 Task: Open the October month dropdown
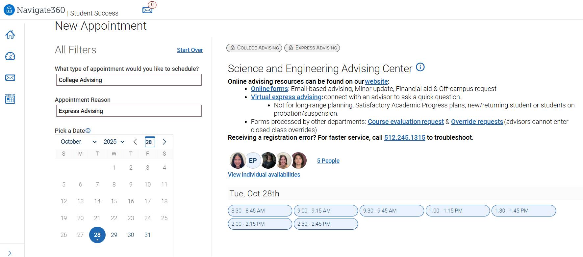tap(78, 142)
